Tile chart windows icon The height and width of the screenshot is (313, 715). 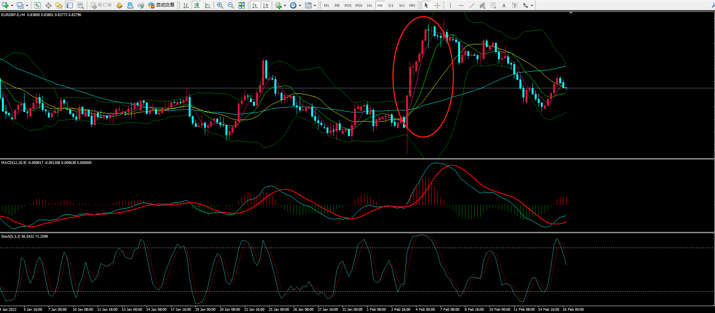point(242,5)
